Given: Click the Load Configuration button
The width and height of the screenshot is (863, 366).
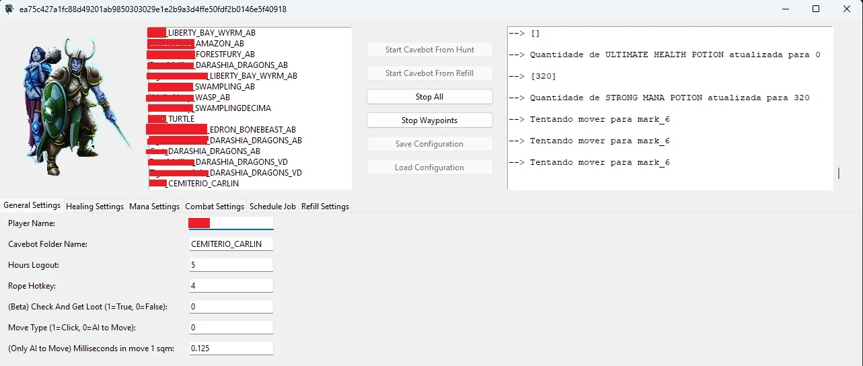Looking at the screenshot, I should (x=429, y=168).
